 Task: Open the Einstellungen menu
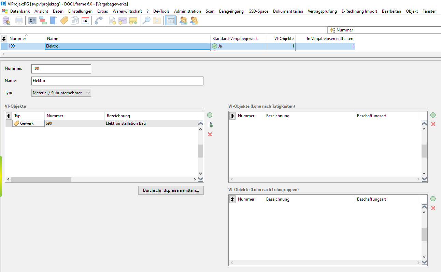click(x=80, y=11)
